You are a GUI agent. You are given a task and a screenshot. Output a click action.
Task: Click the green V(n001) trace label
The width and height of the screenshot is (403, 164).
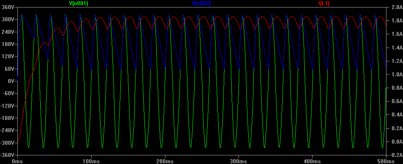tap(79, 4)
